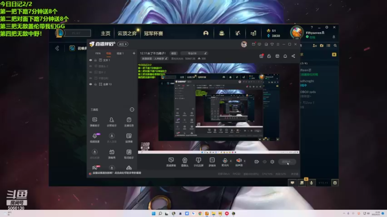Select 全屏 13 source row
The width and height of the screenshot is (387, 217).
pos(112,84)
